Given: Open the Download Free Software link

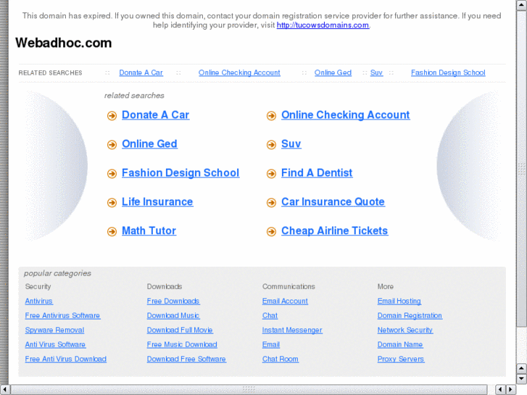Looking at the screenshot, I should coord(186,359).
